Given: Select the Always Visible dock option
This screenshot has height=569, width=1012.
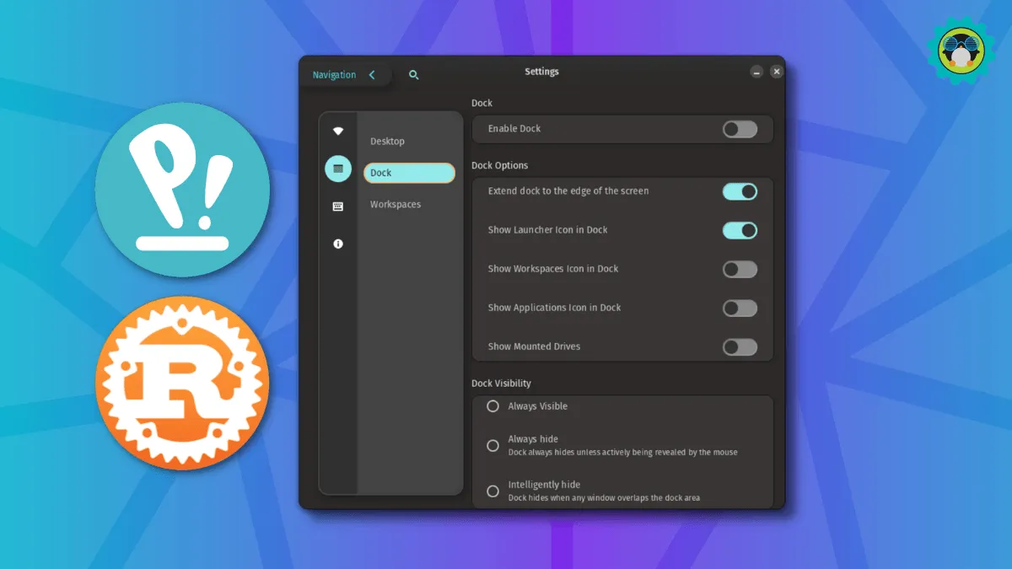Looking at the screenshot, I should tap(493, 405).
